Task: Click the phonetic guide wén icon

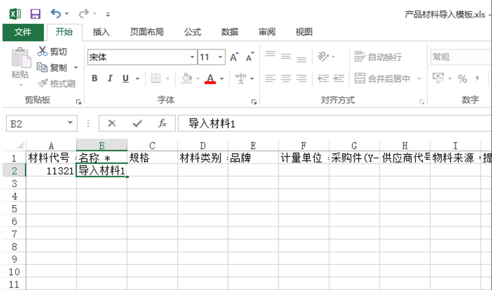Action: click(x=241, y=78)
